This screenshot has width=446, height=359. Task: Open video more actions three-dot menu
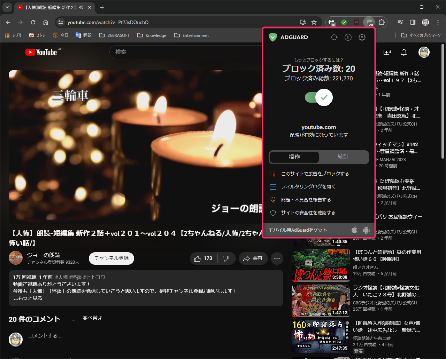[277, 258]
